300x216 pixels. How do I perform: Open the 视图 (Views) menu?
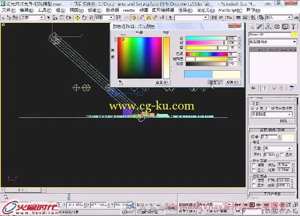tap(77, 10)
